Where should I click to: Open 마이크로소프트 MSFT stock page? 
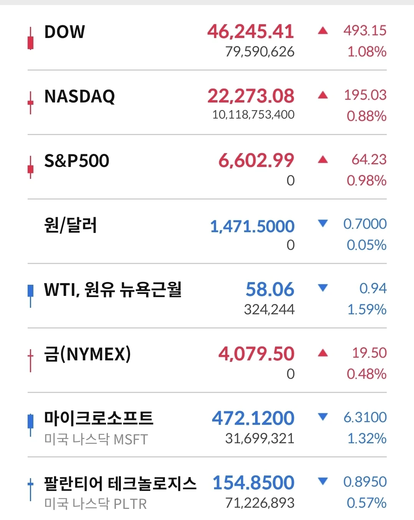tap(207, 425)
